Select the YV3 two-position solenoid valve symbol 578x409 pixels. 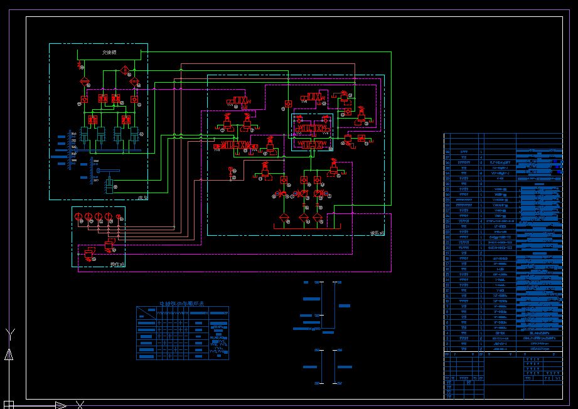[x=239, y=101]
